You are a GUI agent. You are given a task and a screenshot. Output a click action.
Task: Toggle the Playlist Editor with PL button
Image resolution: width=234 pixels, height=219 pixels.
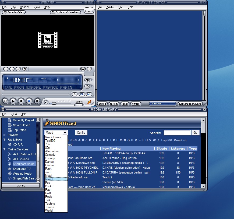[82, 94]
